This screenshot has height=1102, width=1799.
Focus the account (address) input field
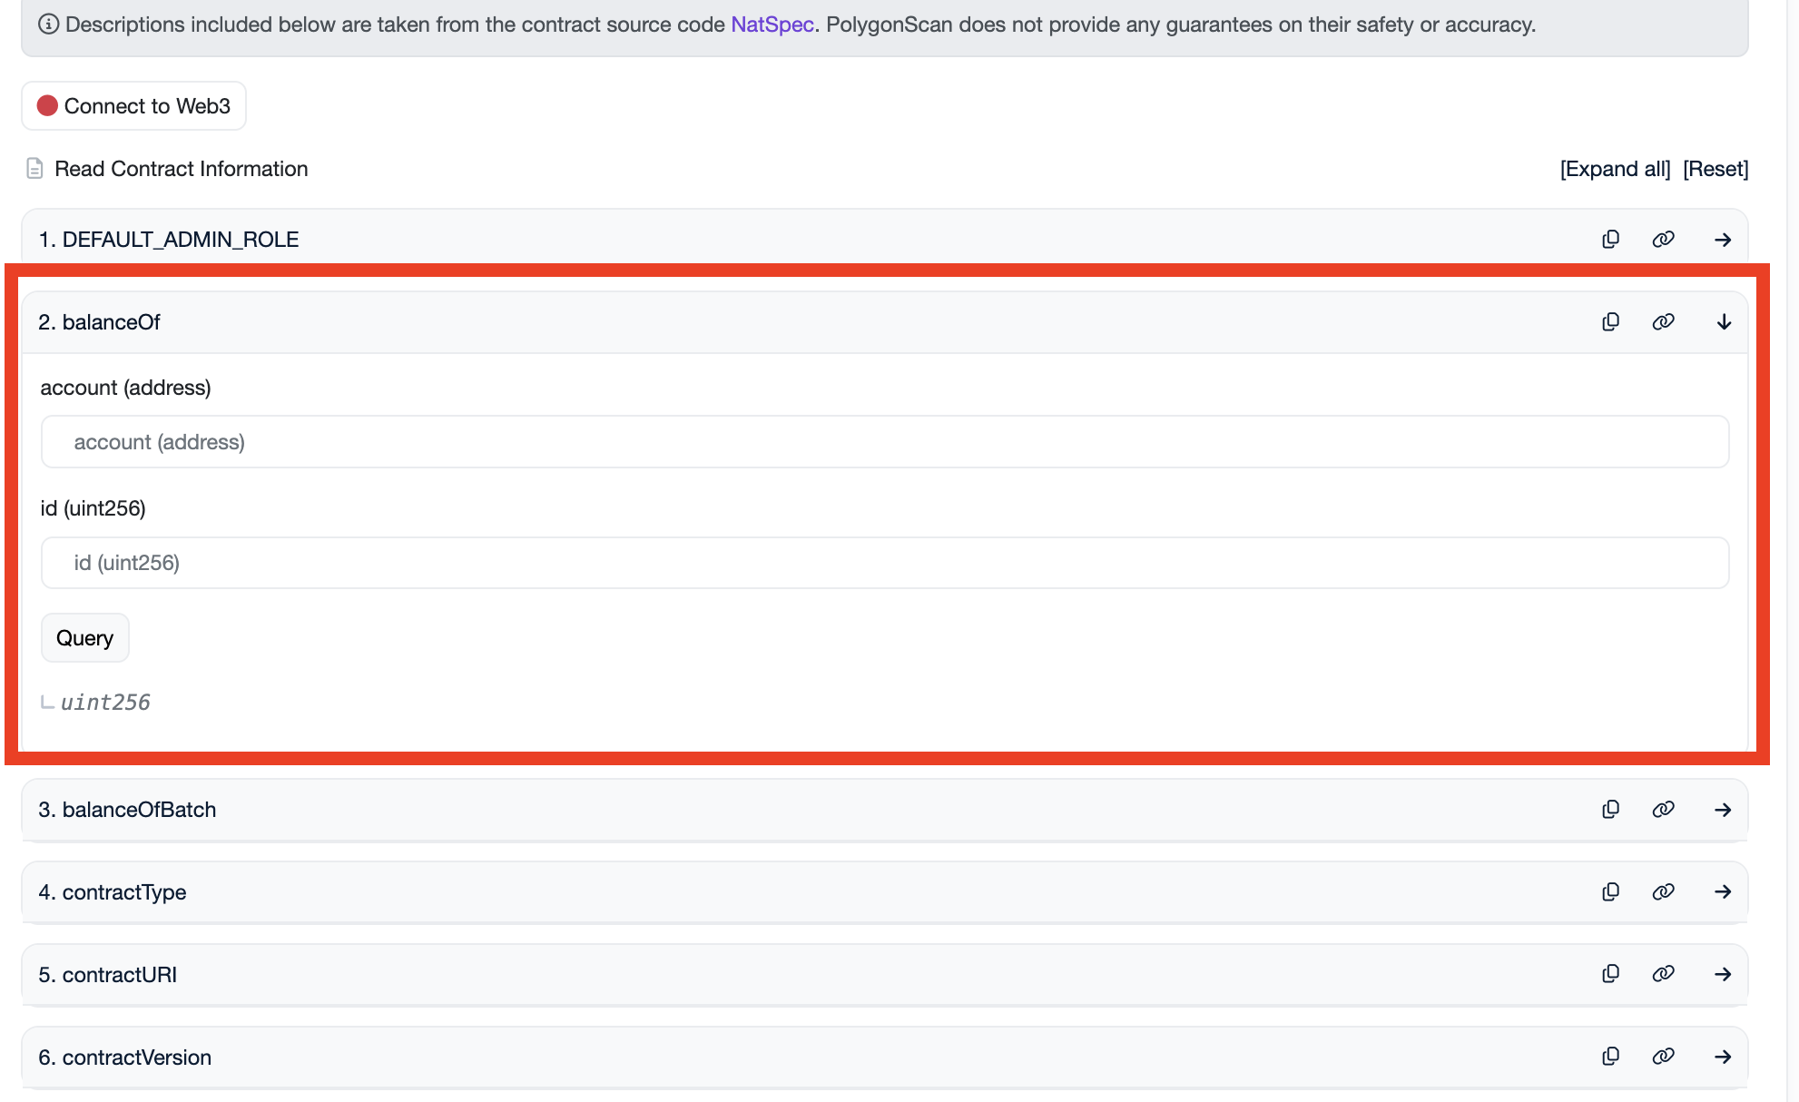(x=884, y=442)
